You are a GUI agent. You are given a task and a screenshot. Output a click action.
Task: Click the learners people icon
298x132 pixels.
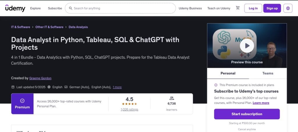pos(172,98)
